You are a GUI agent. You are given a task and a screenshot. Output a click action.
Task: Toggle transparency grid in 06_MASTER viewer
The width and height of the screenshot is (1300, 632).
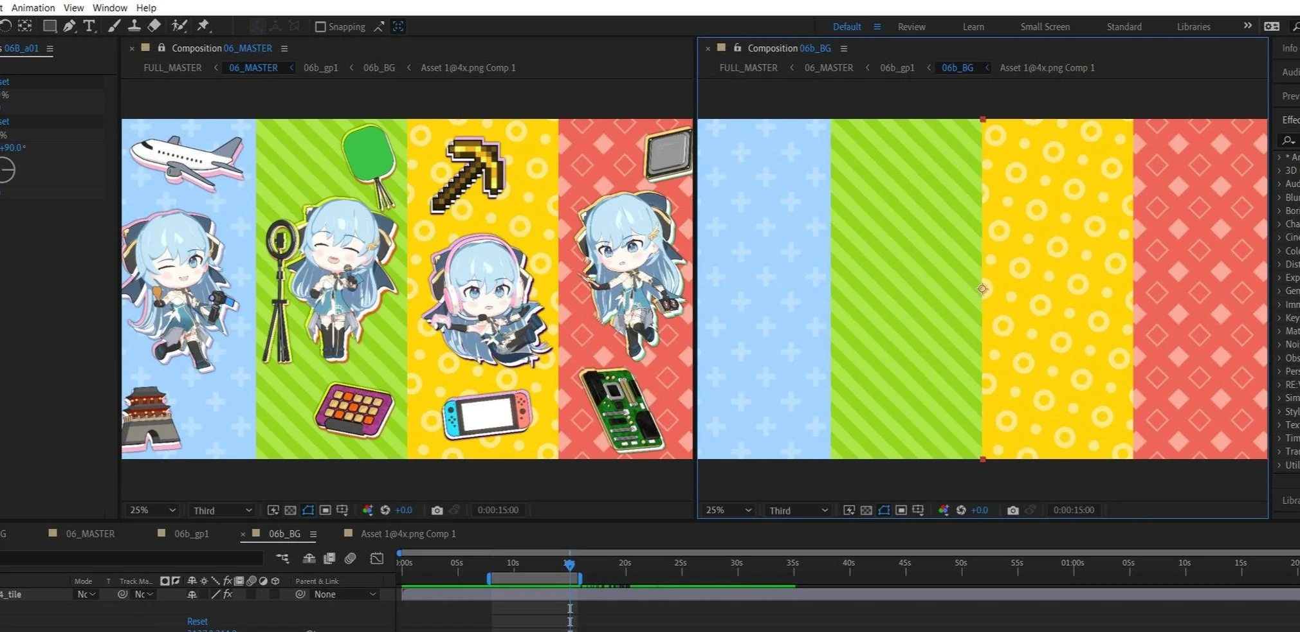(x=290, y=510)
